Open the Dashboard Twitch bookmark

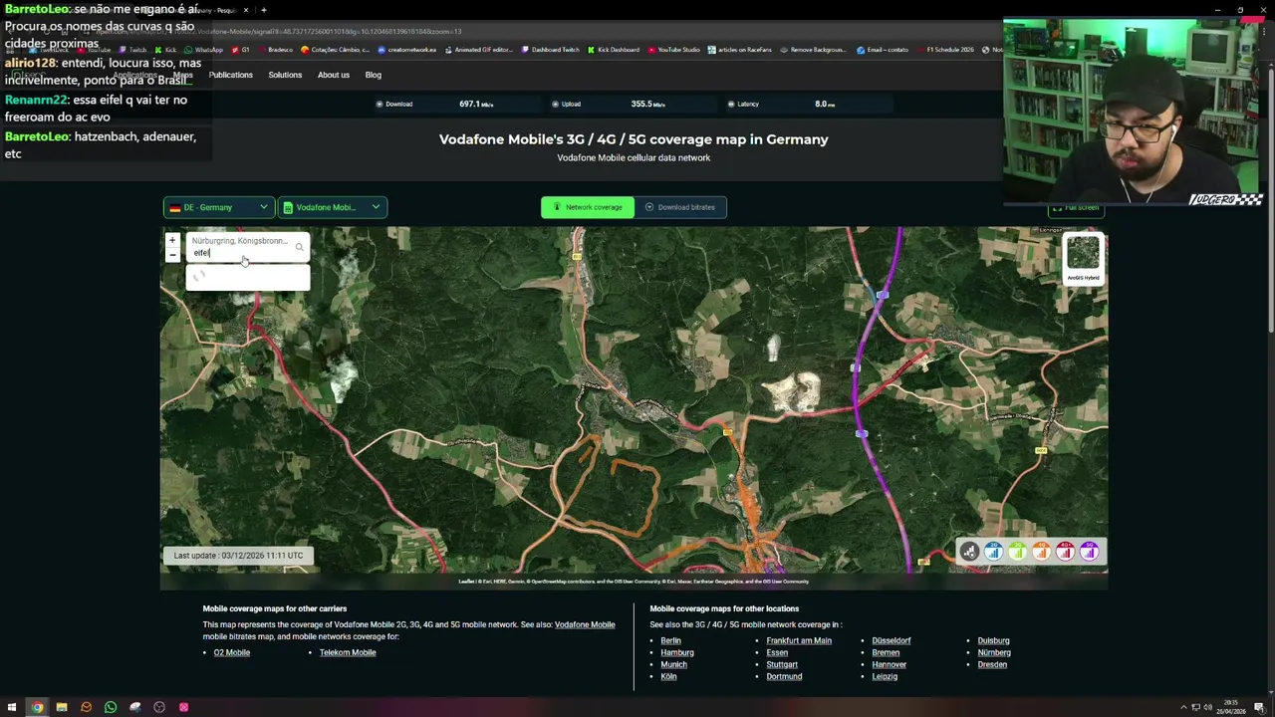pyautogui.click(x=550, y=50)
